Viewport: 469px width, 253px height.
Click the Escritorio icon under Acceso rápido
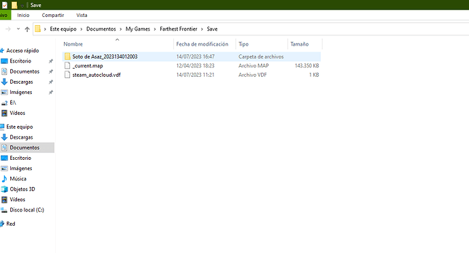pos(4,61)
